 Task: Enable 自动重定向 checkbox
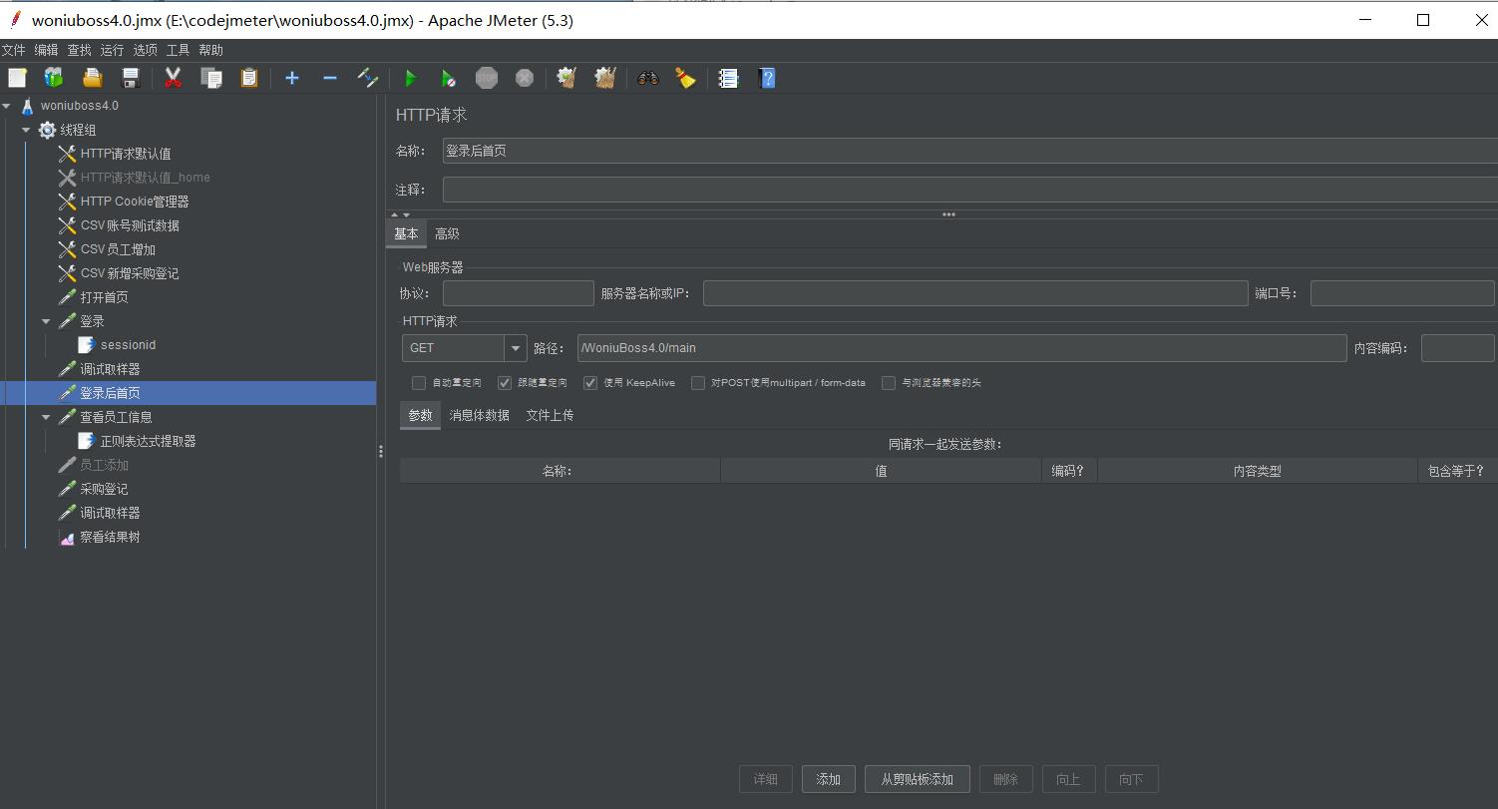419,383
